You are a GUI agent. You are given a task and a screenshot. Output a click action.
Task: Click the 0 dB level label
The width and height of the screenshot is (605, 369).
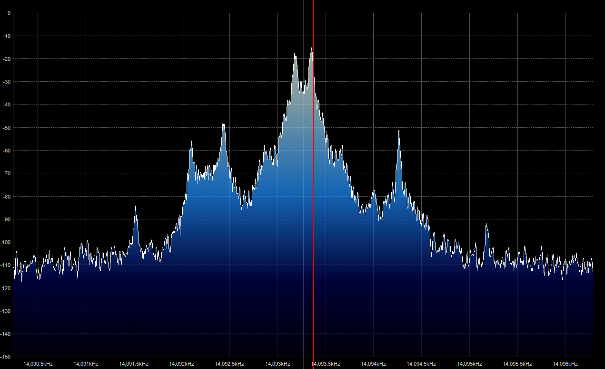(9, 13)
